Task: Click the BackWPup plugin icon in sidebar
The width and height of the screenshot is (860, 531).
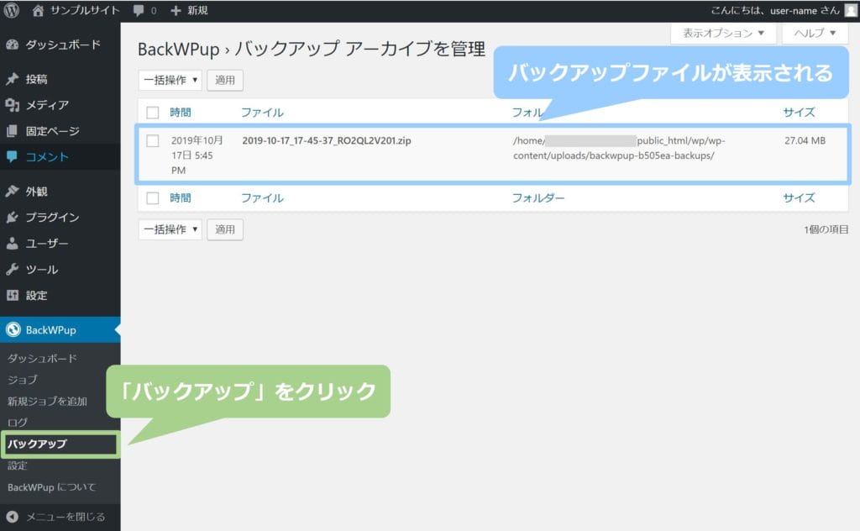Action: (13, 330)
